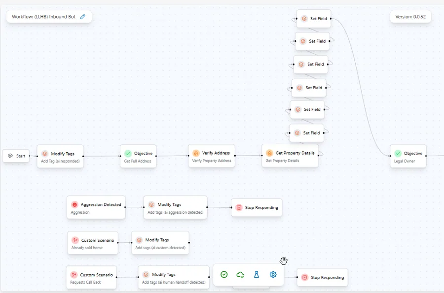Image resolution: width=444 pixels, height=293 pixels.
Task: Click the "Get Full Address" subtitle text
Action: [x=138, y=161]
